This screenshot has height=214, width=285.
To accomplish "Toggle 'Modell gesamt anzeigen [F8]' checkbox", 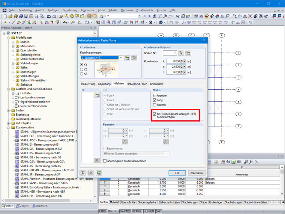I will pos(154,114).
